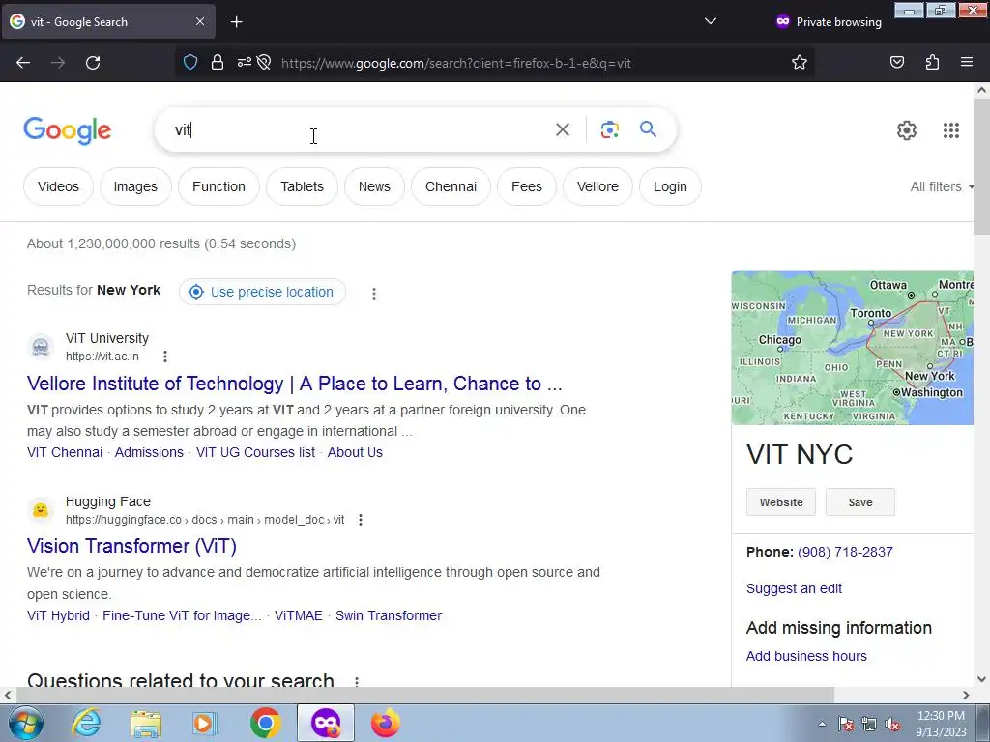Open the VIT UG Courses list sitelink
Screen dimensions: 990x742
click(255, 452)
